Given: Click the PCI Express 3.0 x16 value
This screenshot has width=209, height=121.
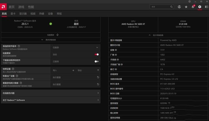Looking at the screenshot, I should point(169,79).
